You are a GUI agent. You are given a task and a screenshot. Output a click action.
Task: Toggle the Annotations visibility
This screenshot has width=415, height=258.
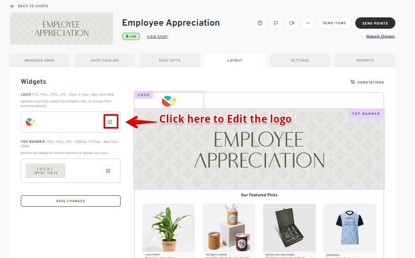(367, 82)
